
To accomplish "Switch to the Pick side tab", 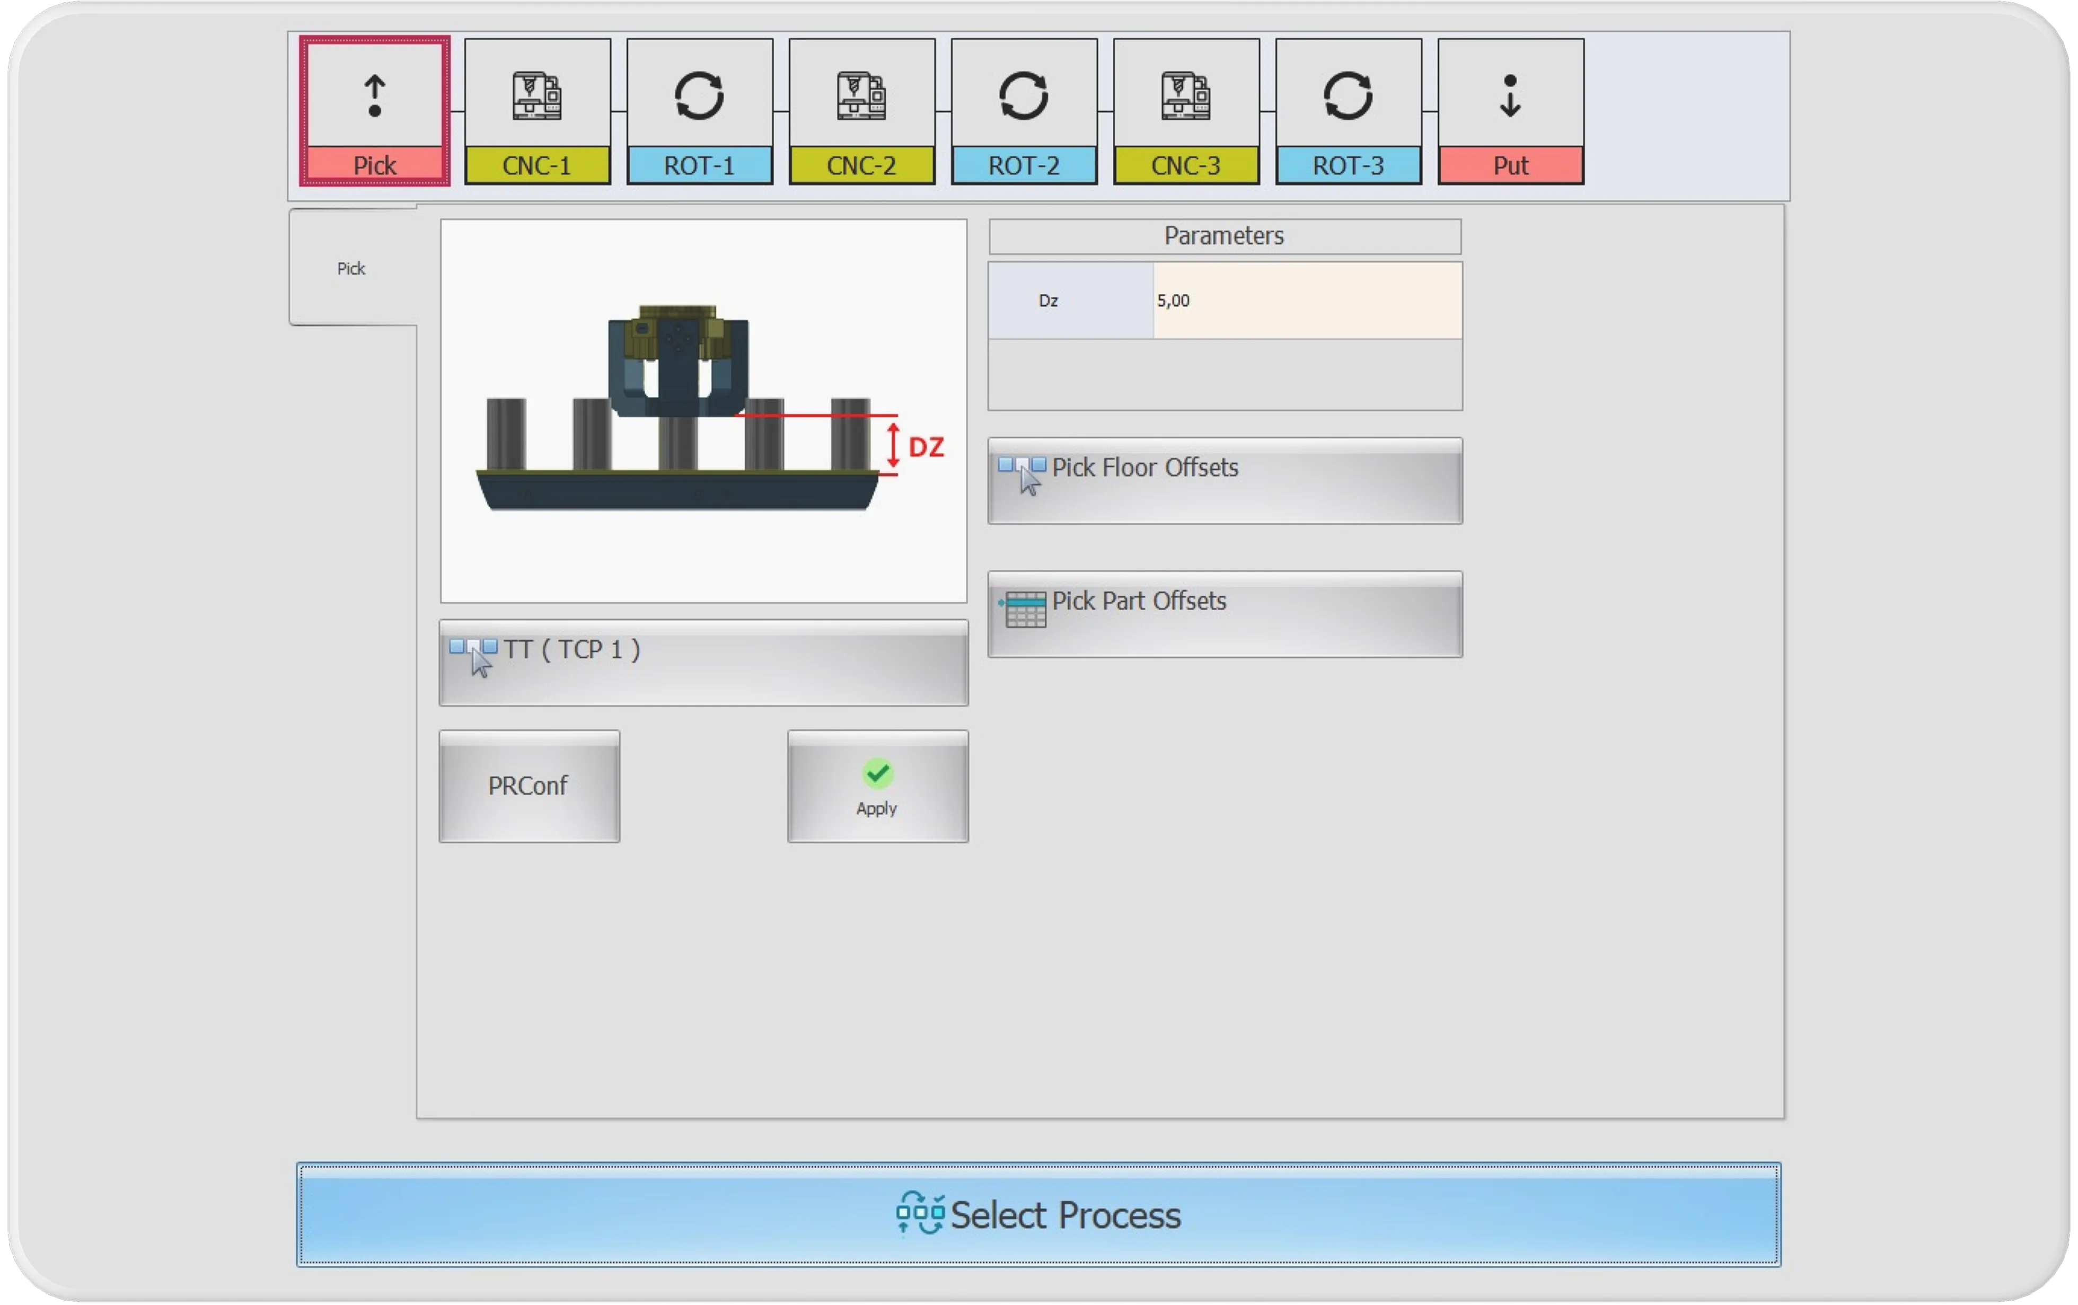I will (352, 268).
